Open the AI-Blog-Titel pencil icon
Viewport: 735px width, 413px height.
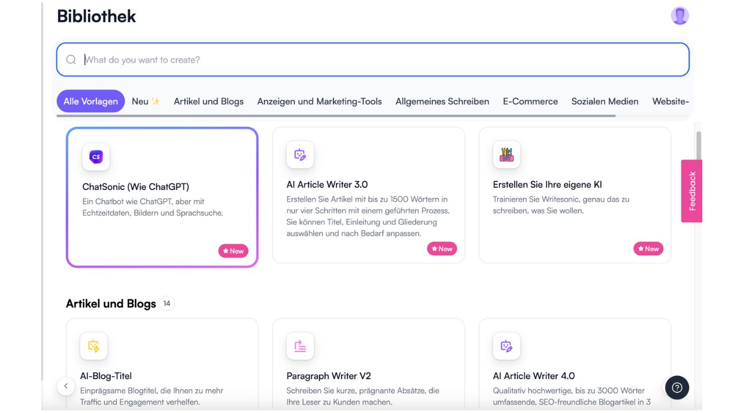point(94,345)
